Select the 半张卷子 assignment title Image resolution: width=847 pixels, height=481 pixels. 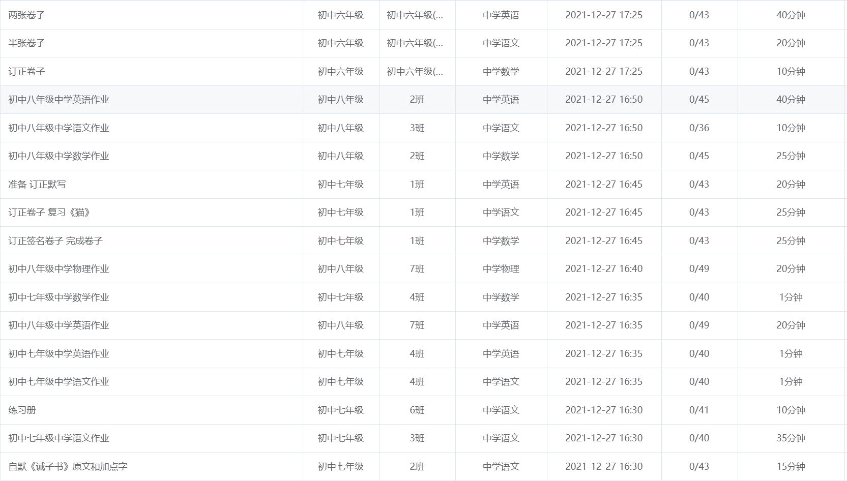[26, 43]
